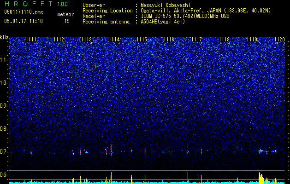Click the 1.0 kHz axis label
This screenshot has height=184, width=290.
click(4, 83)
